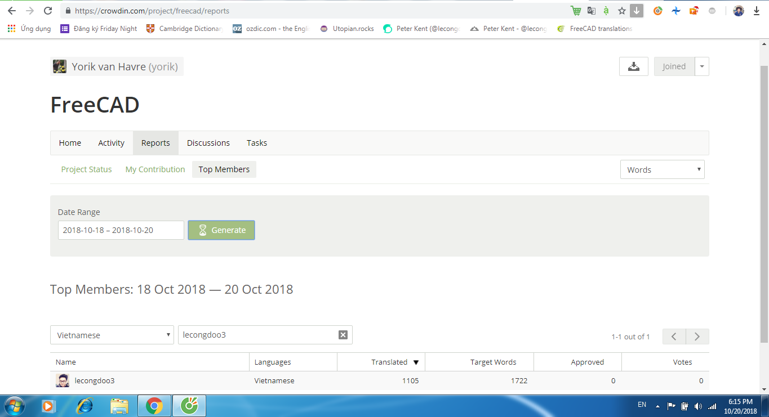Clear the lecongdoo3 search field
769x417 pixels.
click(343, 335)
